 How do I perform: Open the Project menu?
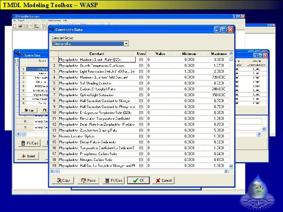point(21,20)
